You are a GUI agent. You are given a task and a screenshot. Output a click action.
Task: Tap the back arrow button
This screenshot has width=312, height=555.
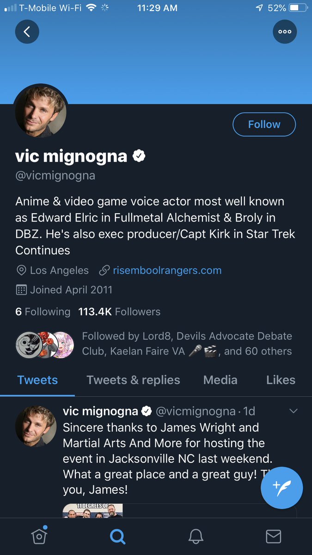coord(27,31)
